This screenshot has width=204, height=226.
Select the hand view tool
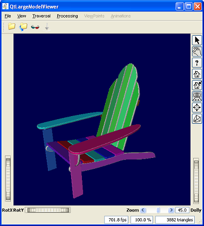(197, 52)
